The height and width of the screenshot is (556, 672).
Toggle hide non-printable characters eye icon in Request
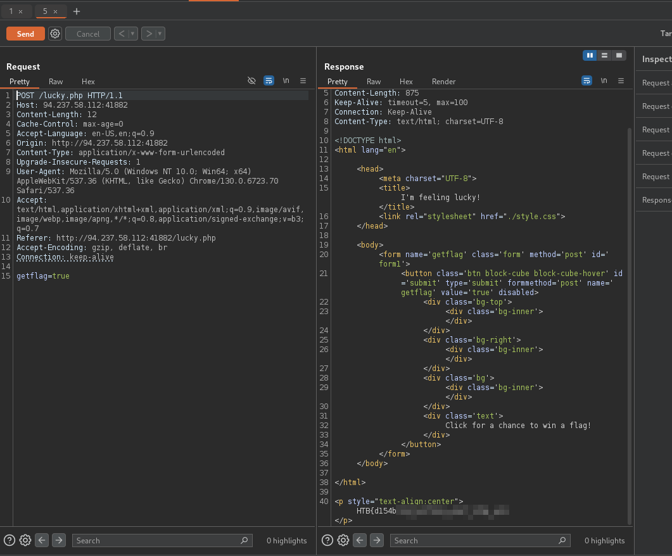[x=251, y=80]
